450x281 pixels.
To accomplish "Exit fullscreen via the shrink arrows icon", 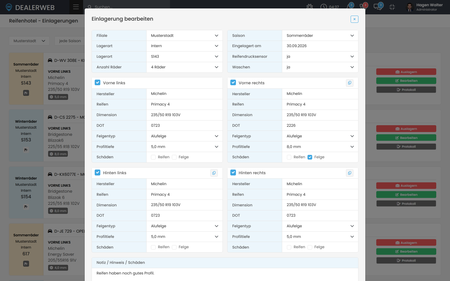I will 392,7.
